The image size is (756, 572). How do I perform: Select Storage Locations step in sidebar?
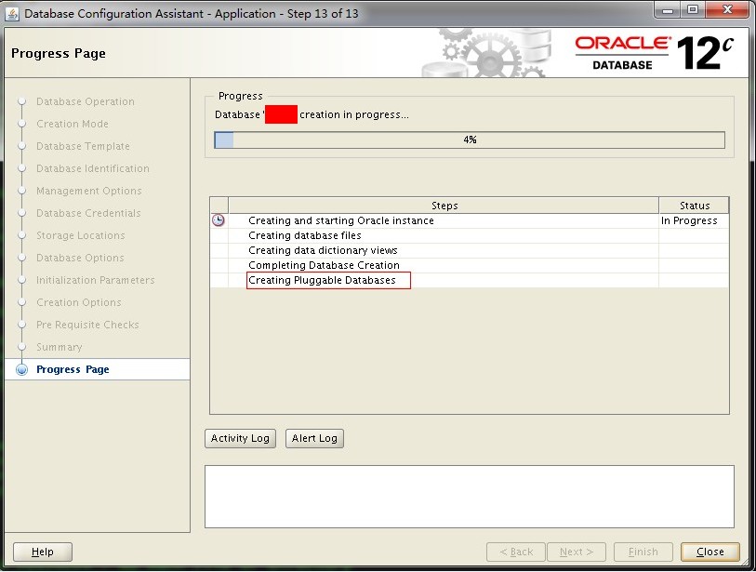click(x=81, y=235)
